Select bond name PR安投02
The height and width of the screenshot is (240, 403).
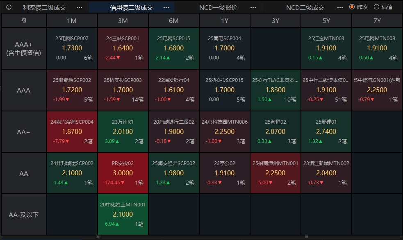(x=123, y=163)
